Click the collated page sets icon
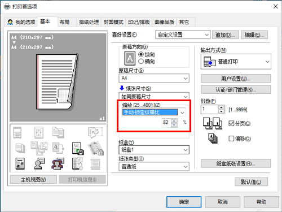The image size is (282, 212). (213, 124)
